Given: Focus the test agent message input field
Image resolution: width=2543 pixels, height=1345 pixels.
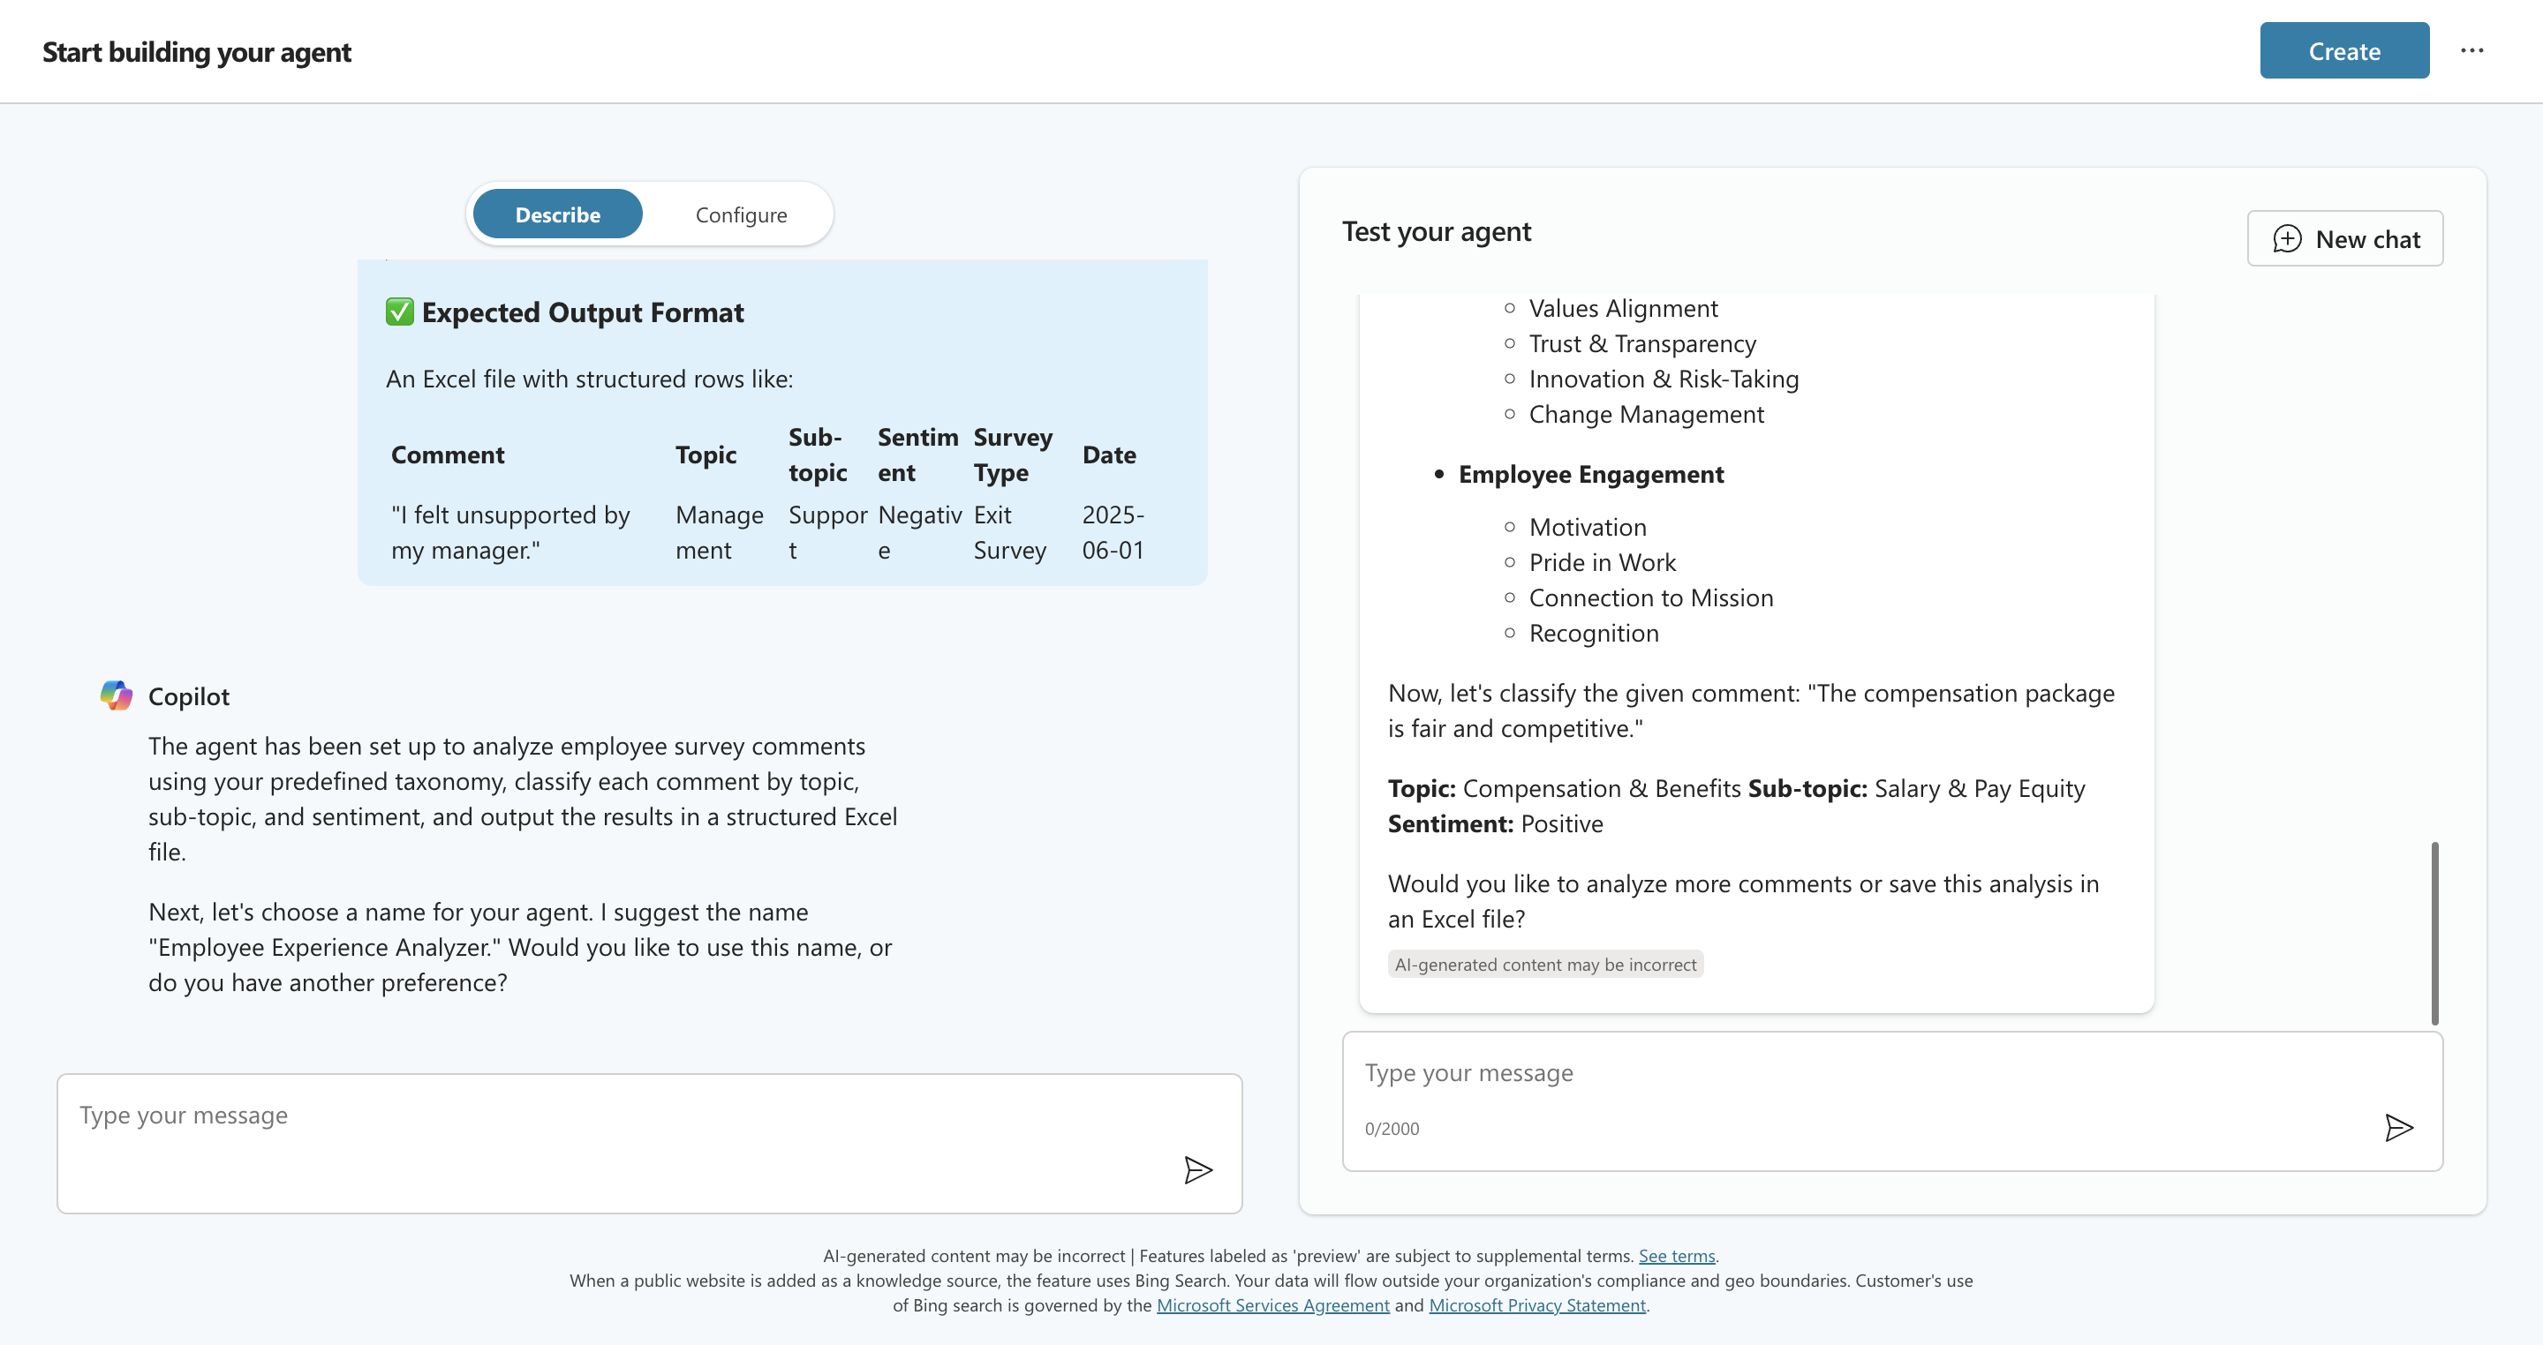Looking at the screenshot, I should [x=1891, y=1101].
